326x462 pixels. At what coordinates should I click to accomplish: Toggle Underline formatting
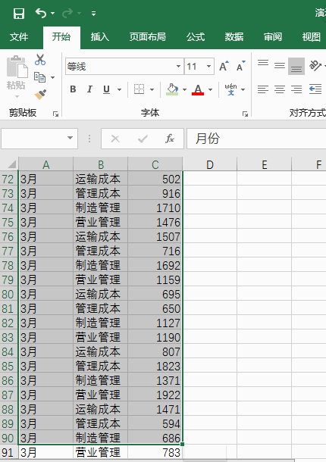tap(106, 89)
